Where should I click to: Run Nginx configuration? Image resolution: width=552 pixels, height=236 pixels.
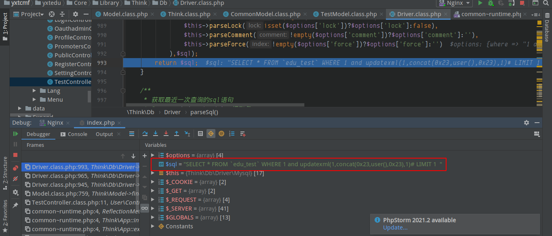click(x=480, y=3)
